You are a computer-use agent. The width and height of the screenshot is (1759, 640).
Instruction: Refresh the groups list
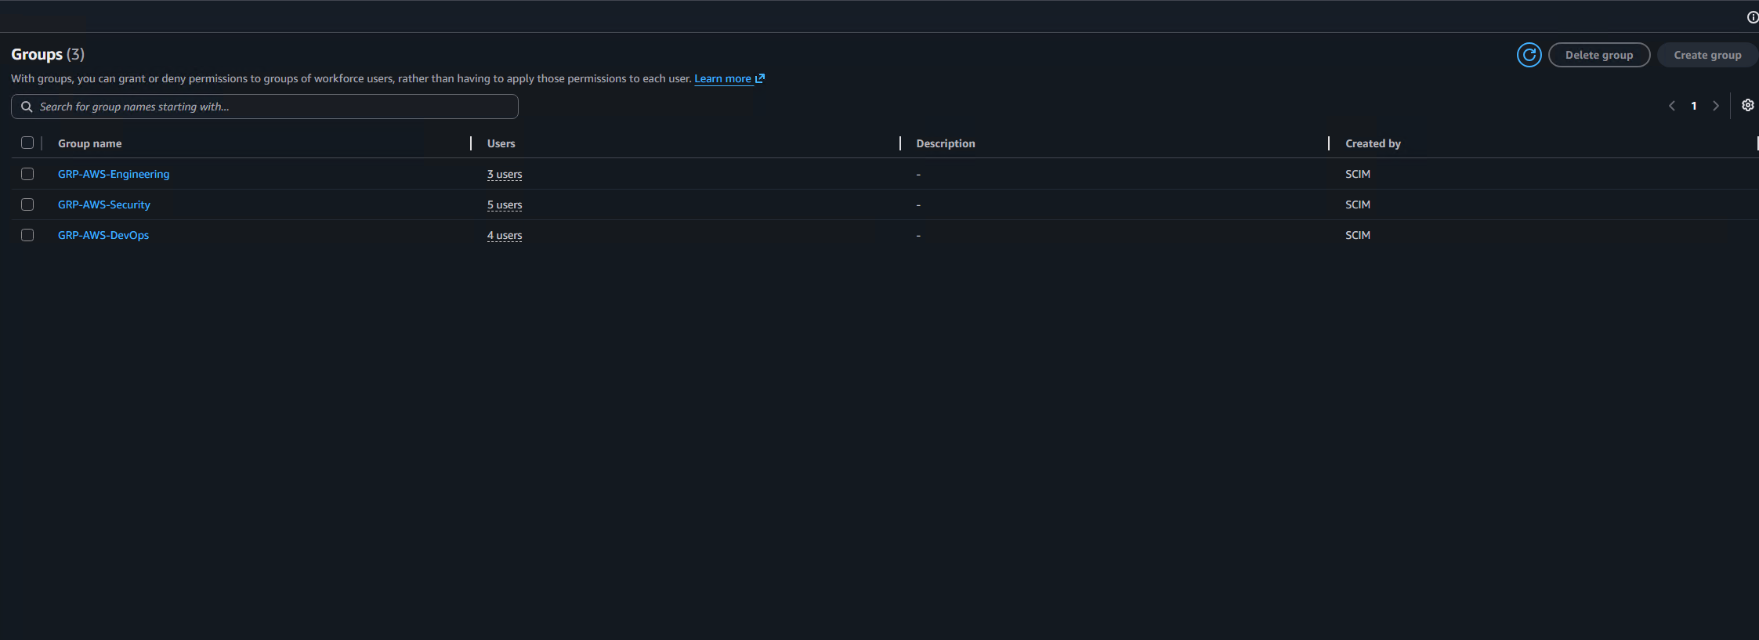point(1529,55)
